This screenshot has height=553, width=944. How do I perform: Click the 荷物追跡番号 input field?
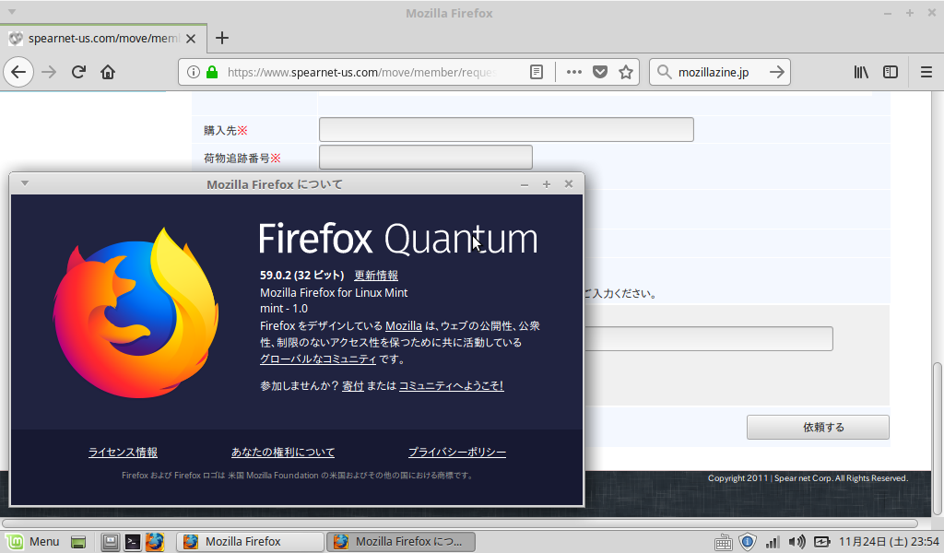(x=426, y=157)
